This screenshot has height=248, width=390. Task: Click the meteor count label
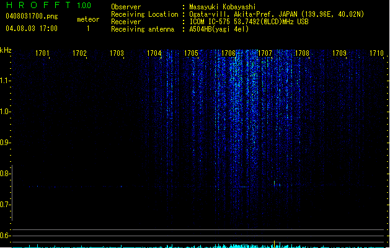[x=88, y=19]
